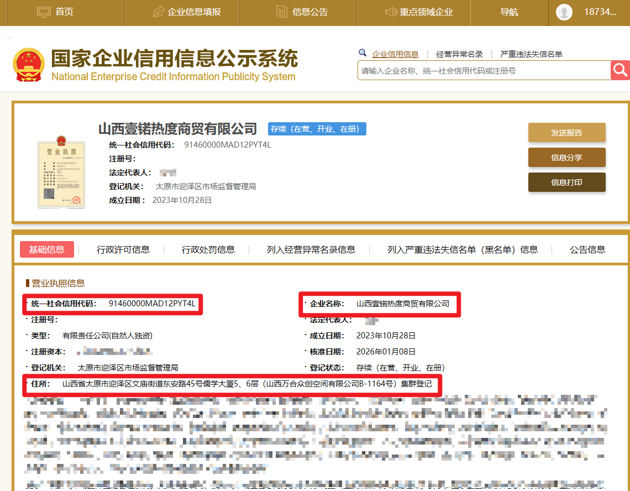Click the header credit code 91460000MAD12PYT4L
The height and width of the screenshot is (491, 630).
coord(228,145)
